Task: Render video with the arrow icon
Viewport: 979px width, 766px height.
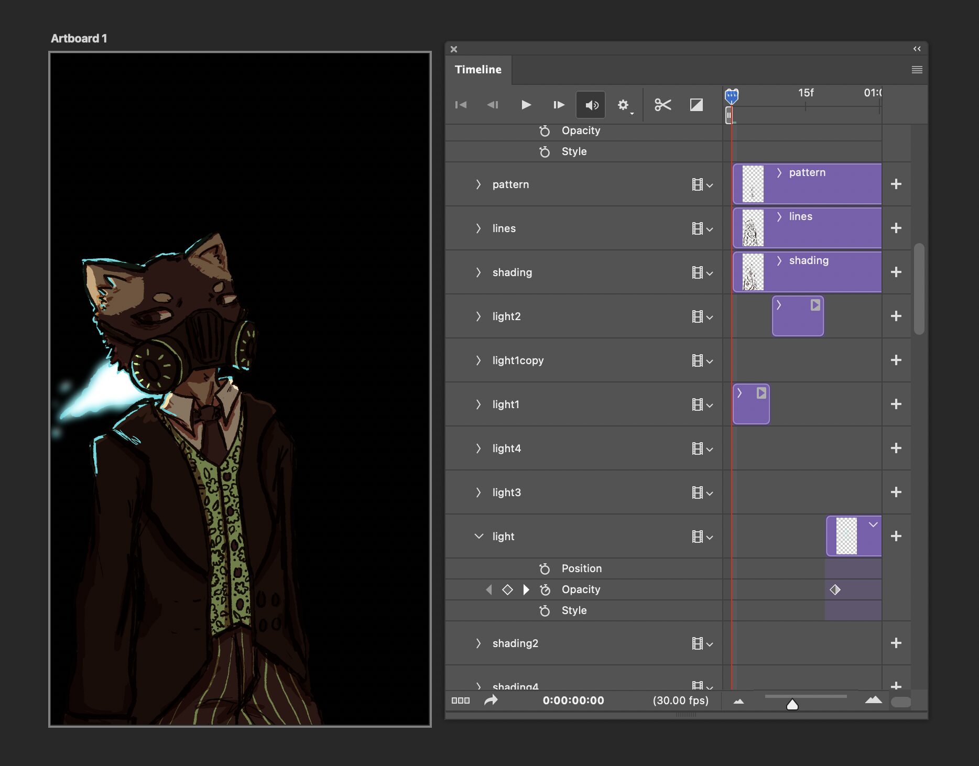Action: coord(491,700)
